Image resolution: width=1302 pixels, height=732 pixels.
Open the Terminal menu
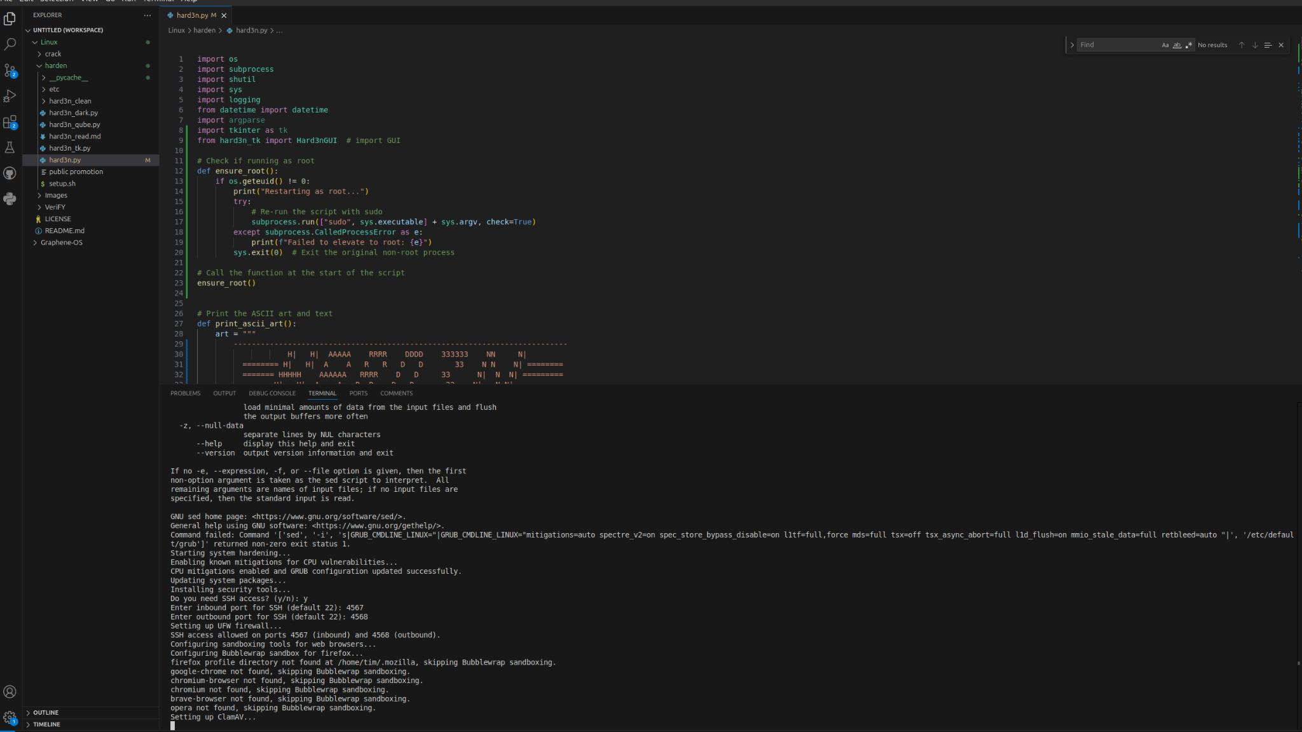click(x=153, y=1)
